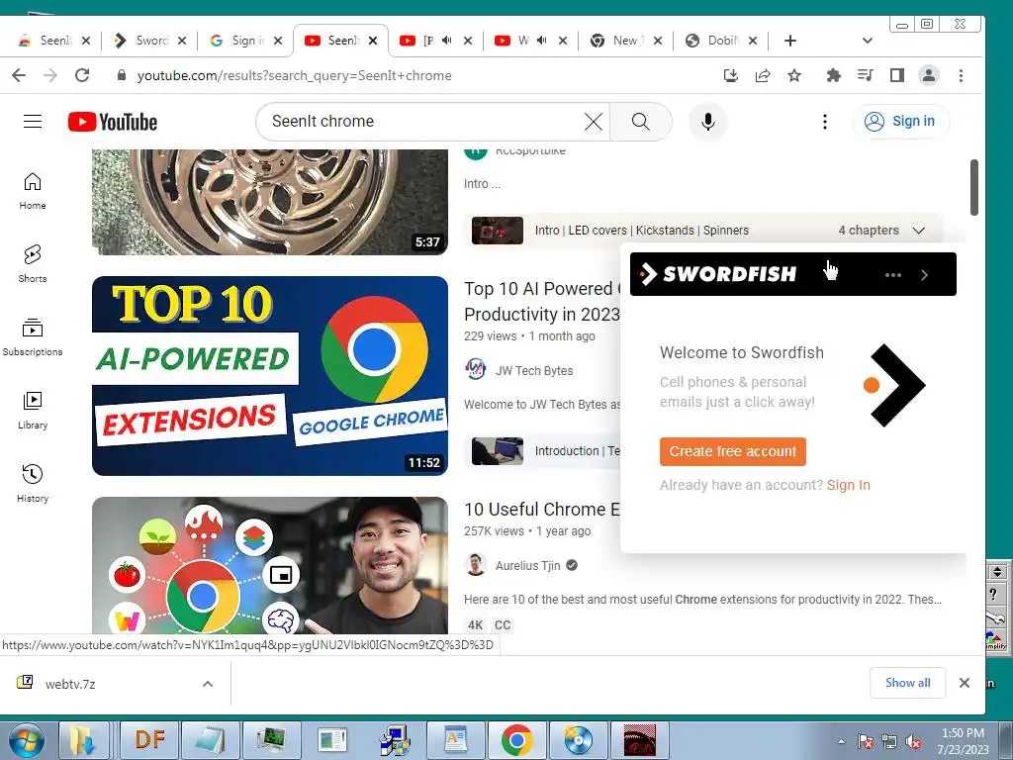Switch to New Tab tab

pos(625,41)
